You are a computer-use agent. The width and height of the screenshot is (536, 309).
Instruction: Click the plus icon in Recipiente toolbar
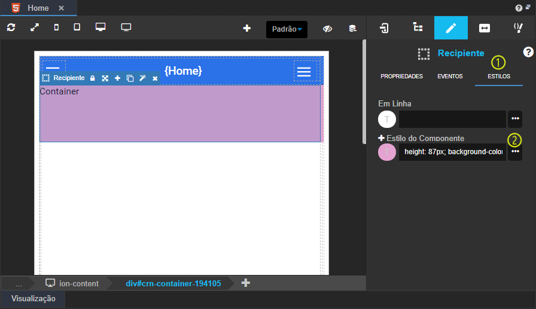(x=118, y=78)
